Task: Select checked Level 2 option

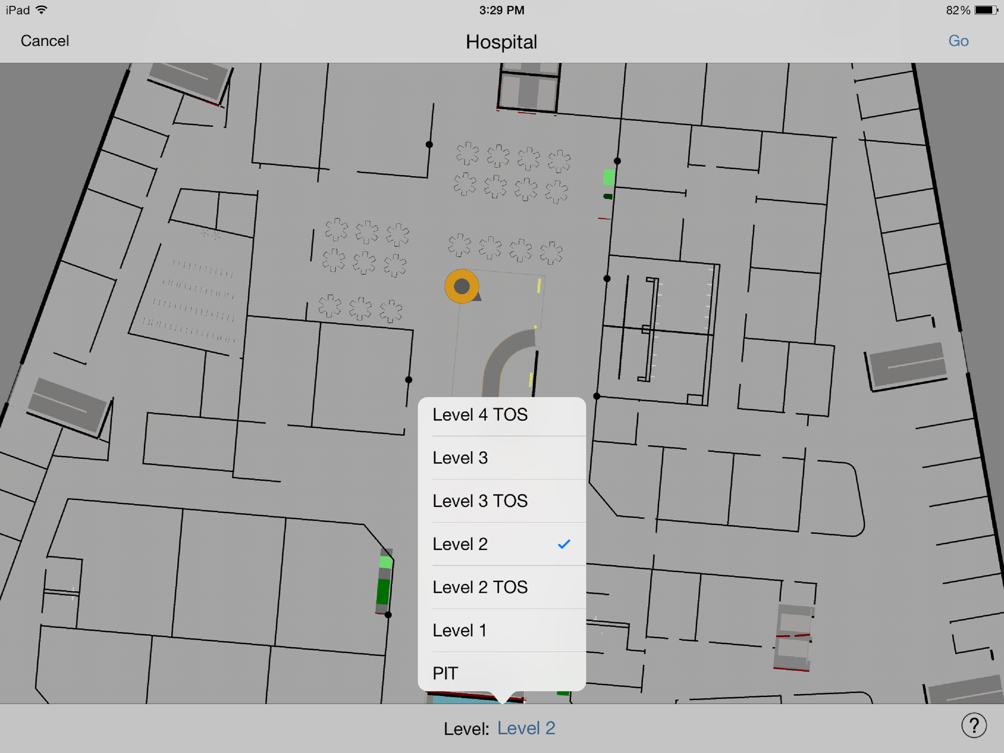Action: [460, 544]
